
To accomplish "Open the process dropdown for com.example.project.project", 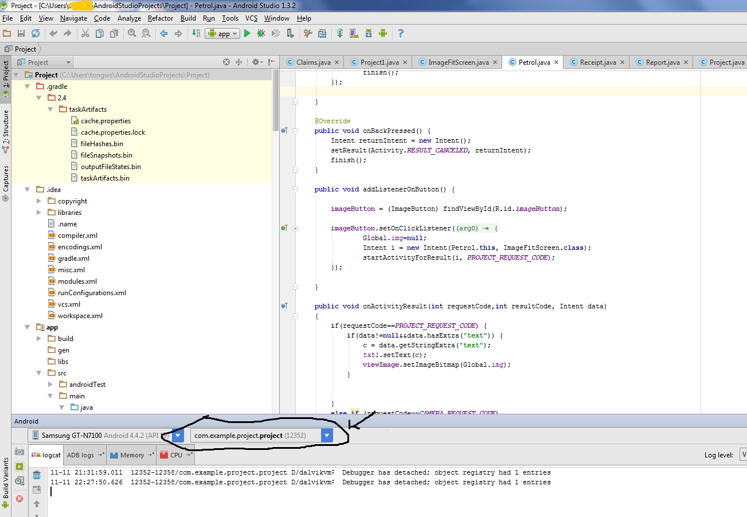I will coord(327,436).
